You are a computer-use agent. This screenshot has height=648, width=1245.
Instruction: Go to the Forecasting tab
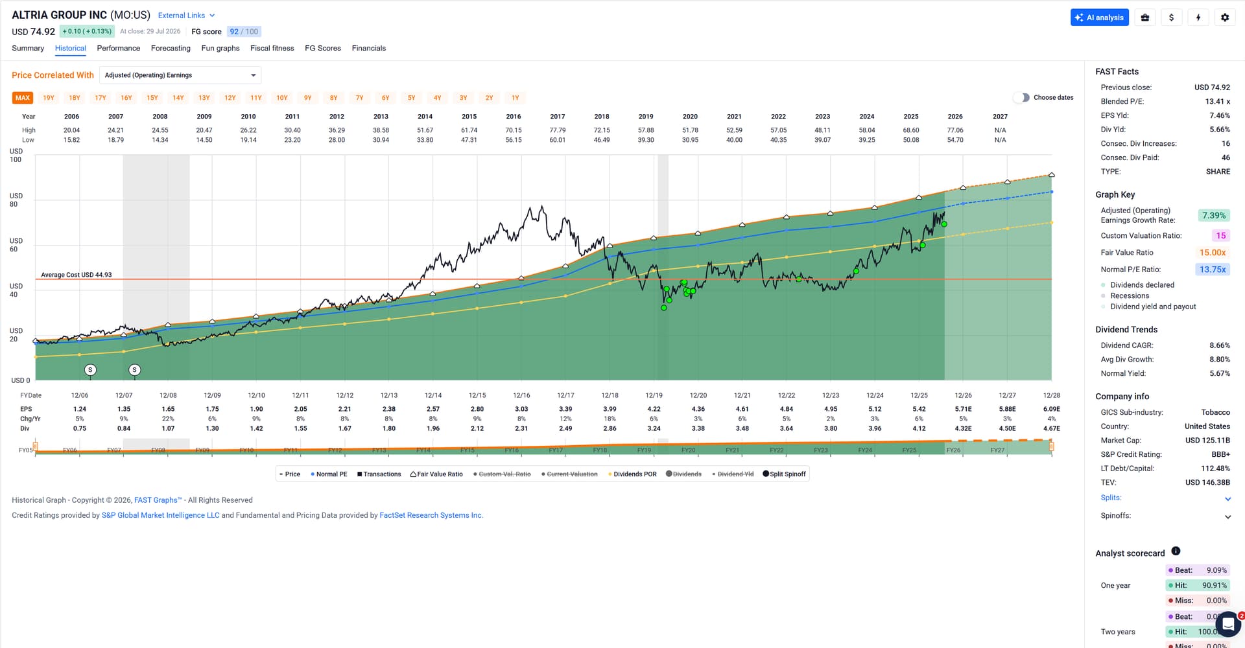(x=171, y=49)
